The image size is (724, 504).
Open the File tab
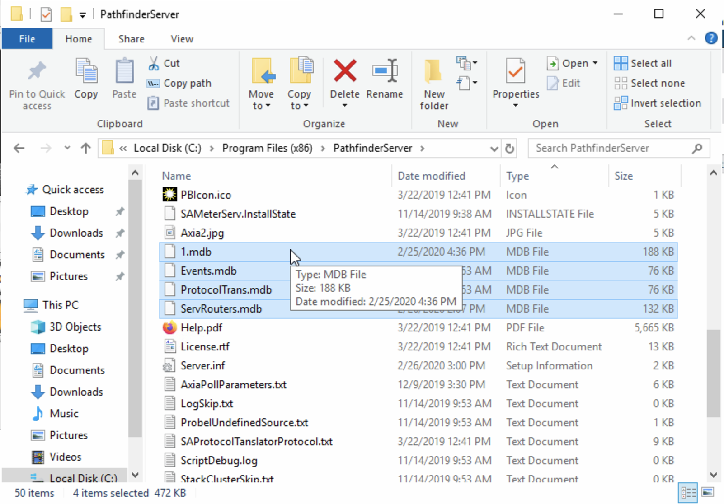point(27,39)
